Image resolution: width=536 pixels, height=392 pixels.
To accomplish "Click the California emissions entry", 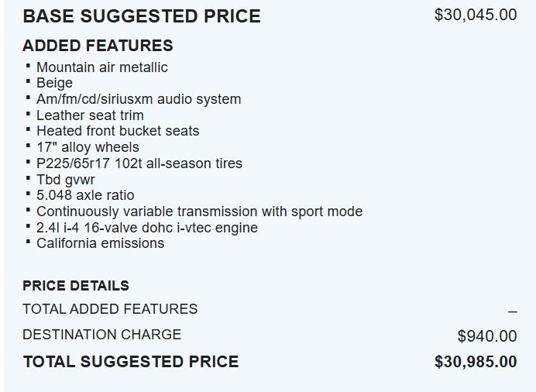I will pyautogui.click(x=100, y=243).
